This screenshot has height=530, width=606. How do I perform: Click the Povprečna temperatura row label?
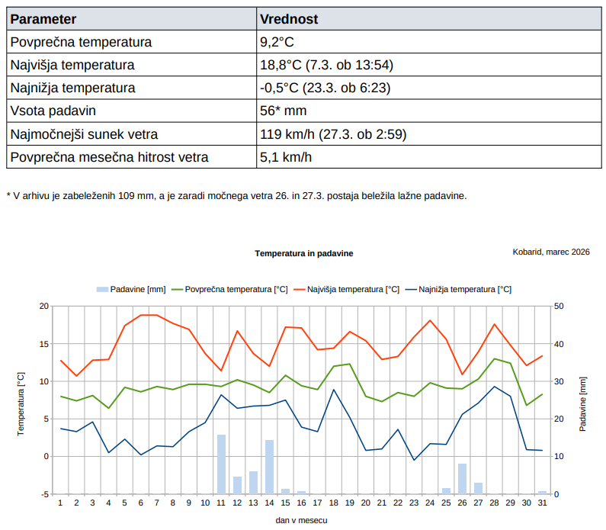pos(81,42)
